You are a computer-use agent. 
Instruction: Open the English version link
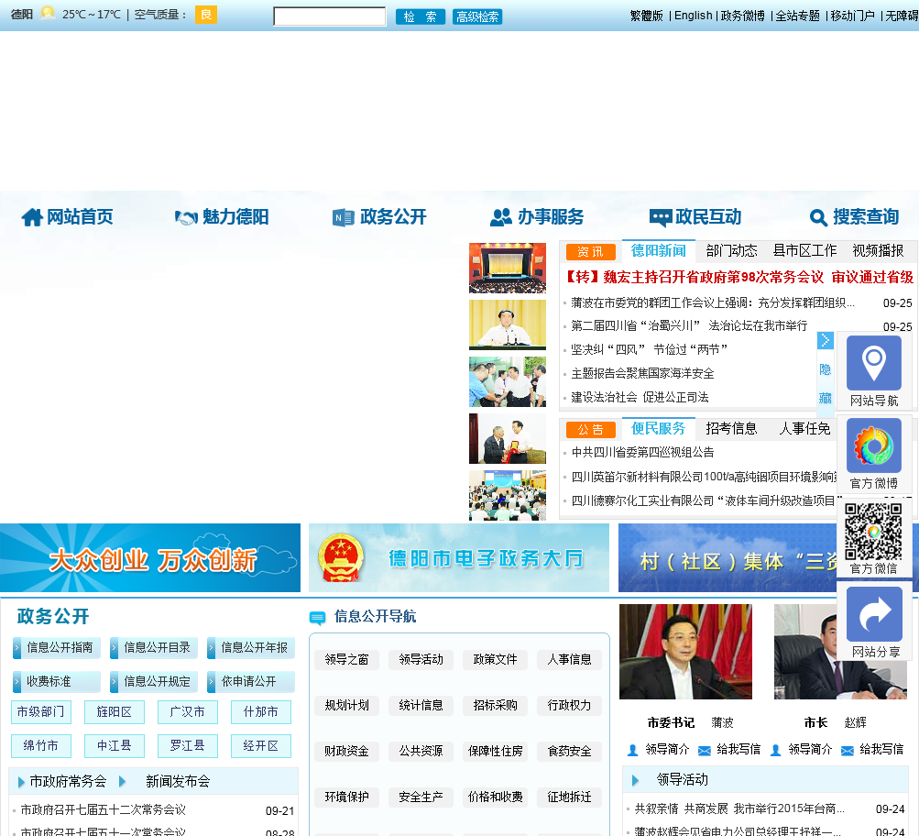tap(694, 16)
